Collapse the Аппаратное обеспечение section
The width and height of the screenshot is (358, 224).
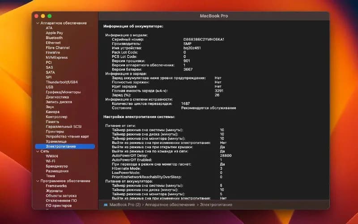point(38,23)
